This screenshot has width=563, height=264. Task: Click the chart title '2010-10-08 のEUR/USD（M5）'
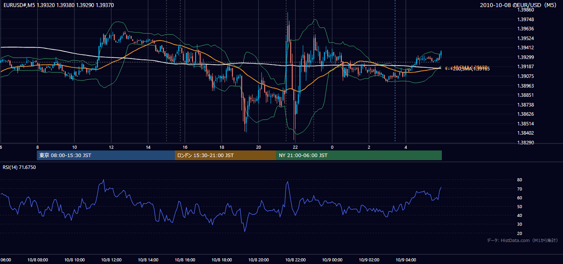pos(519,5)
